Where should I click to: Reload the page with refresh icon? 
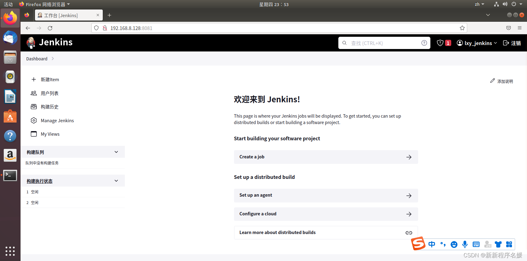coord(50,28)
